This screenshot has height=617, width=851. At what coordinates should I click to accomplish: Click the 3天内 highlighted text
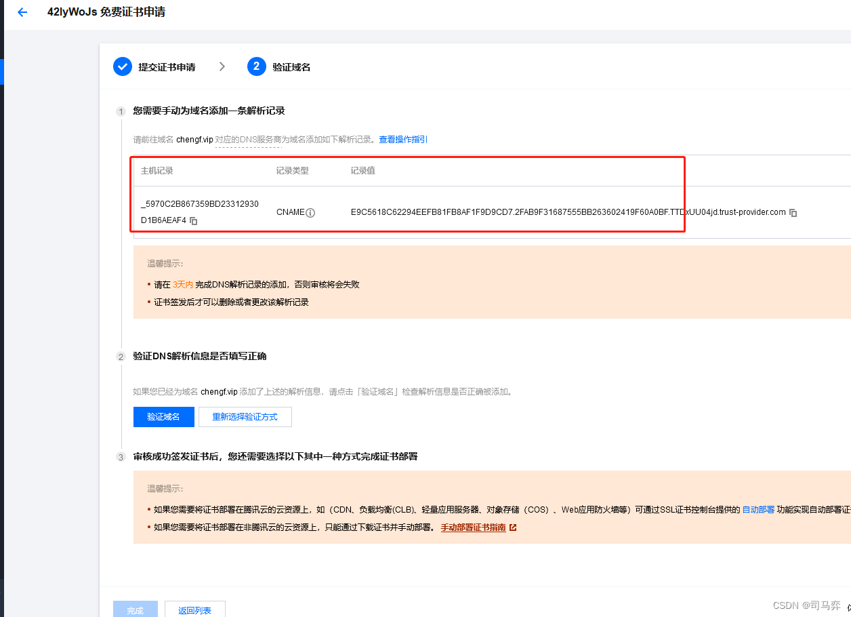click(183, 285)
